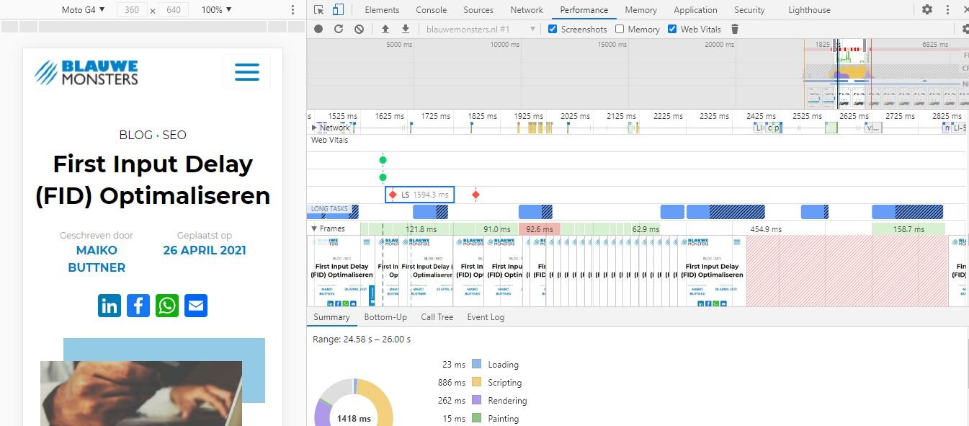Share the article via email icon

196,306
